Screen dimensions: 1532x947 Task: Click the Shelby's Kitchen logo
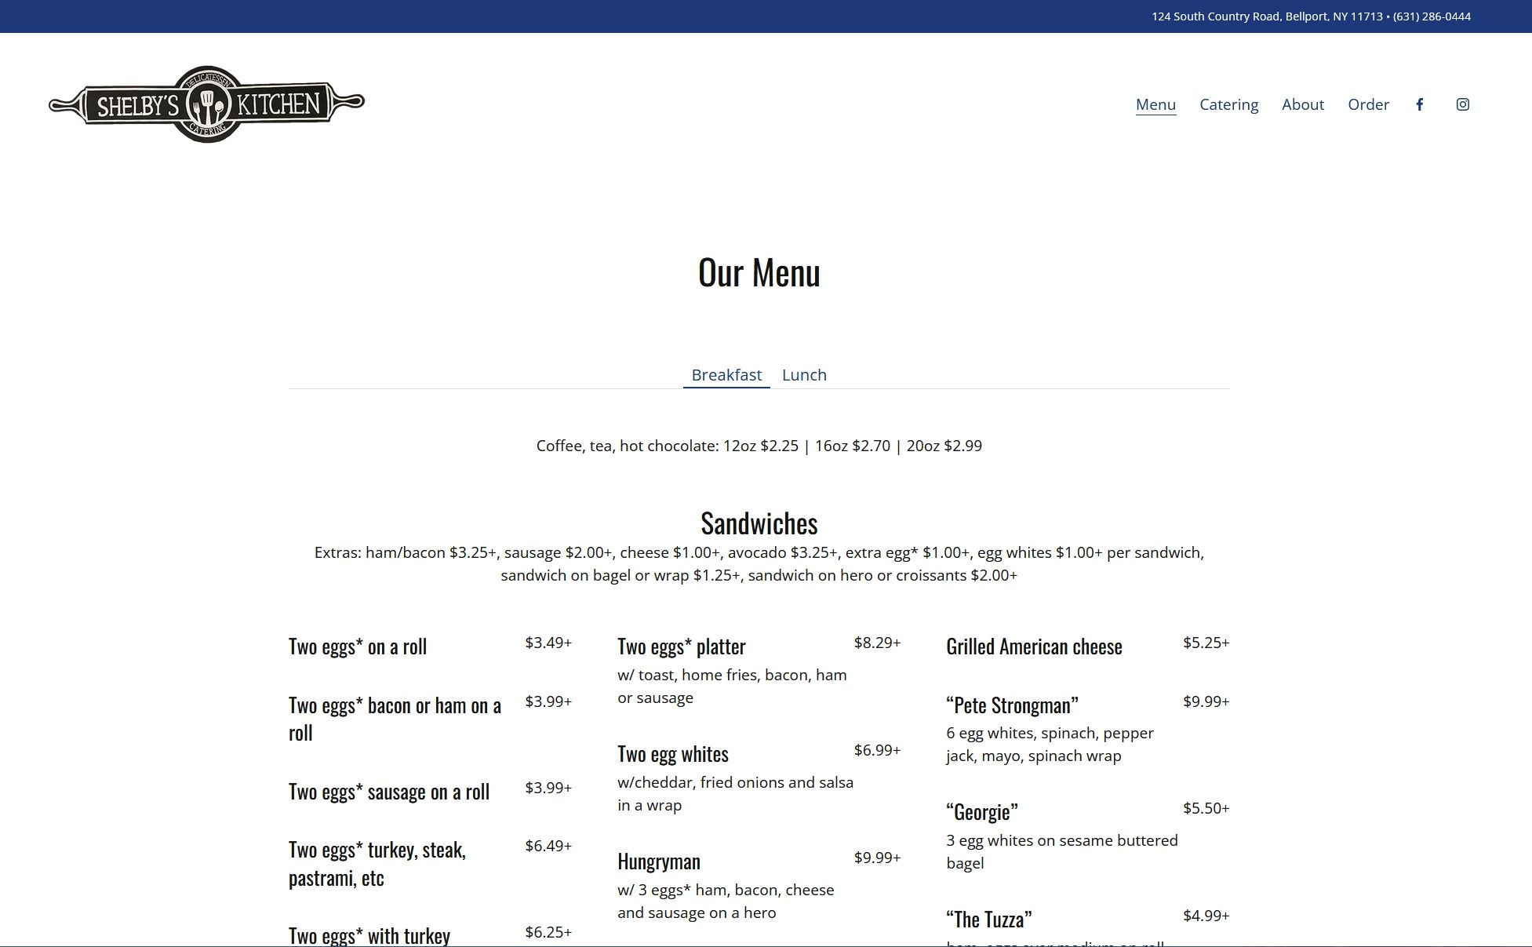pyautogui.click(x=206, y=104)
